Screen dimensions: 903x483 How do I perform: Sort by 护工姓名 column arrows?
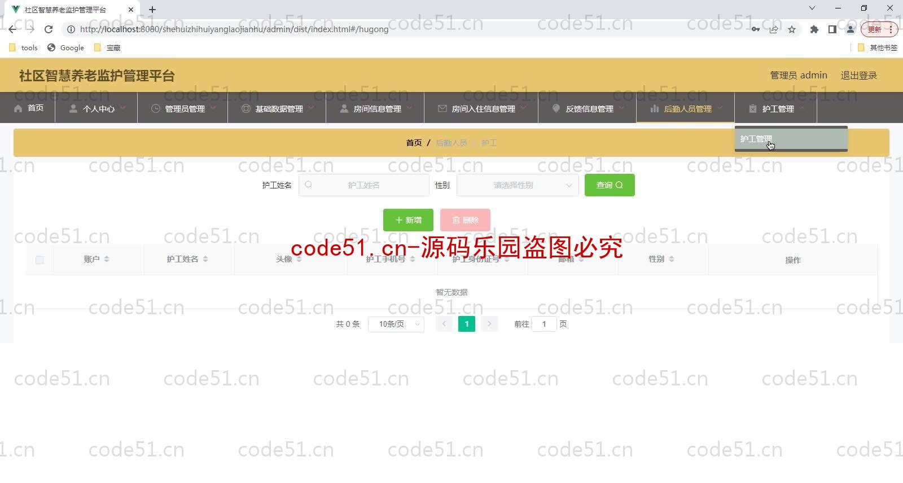pyautogui.click(x=205, y=259)
